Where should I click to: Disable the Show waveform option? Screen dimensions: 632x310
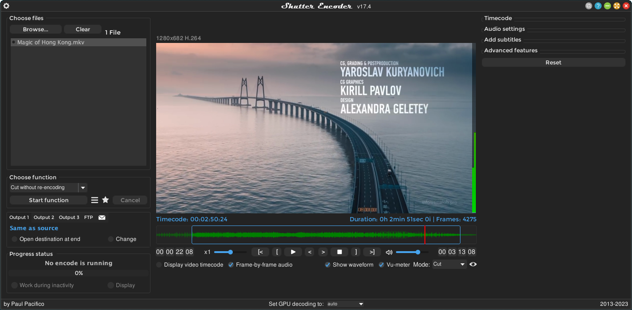tap(327, 264)
